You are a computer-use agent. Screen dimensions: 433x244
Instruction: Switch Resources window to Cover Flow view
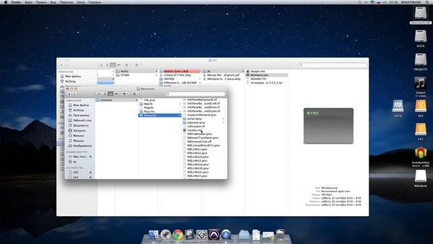pos(116,94)
